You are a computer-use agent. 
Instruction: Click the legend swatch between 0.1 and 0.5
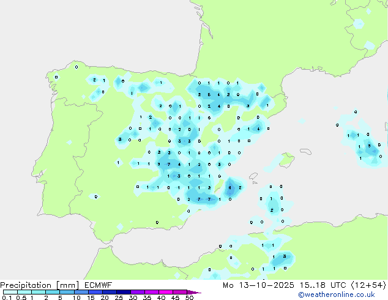tap(10, 292)
